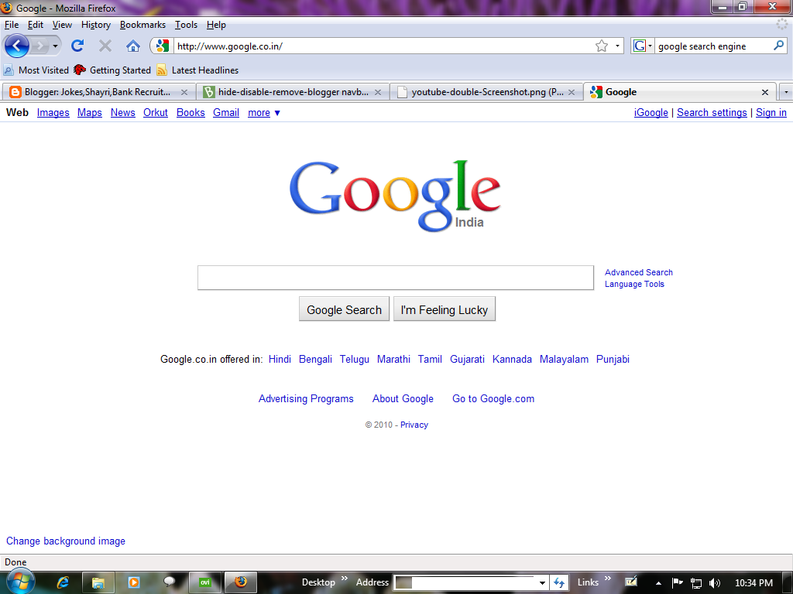Open the search engine selector dropdown
The width and height of the screenshot is (793, 594).
click(650, 46)
